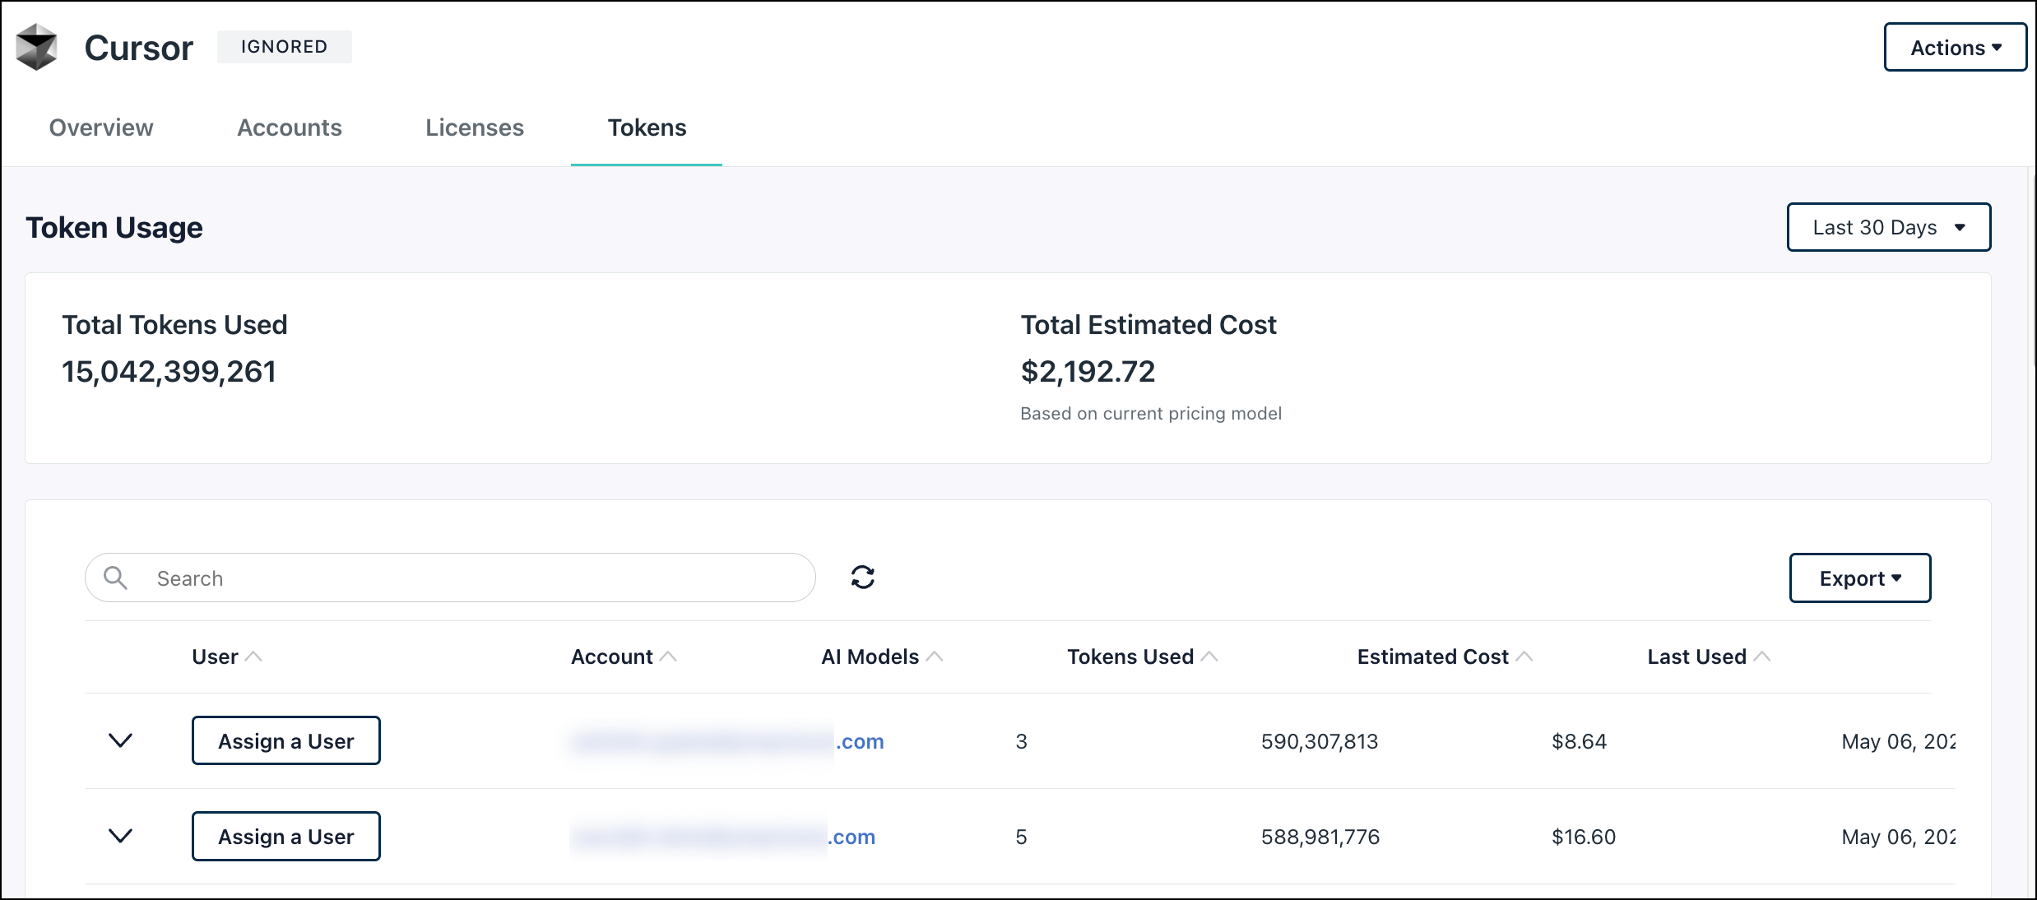Viewport: 2037px width, 900px height.
Task: Click the magnifier icon in search box
Action: [x=116, y=578]
